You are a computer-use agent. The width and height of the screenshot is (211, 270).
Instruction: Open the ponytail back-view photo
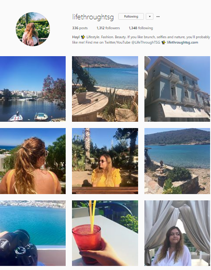pos(33,161)
